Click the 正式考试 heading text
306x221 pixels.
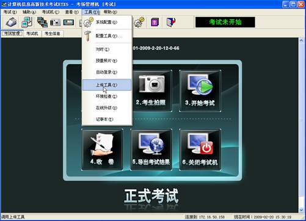point(151,196)
